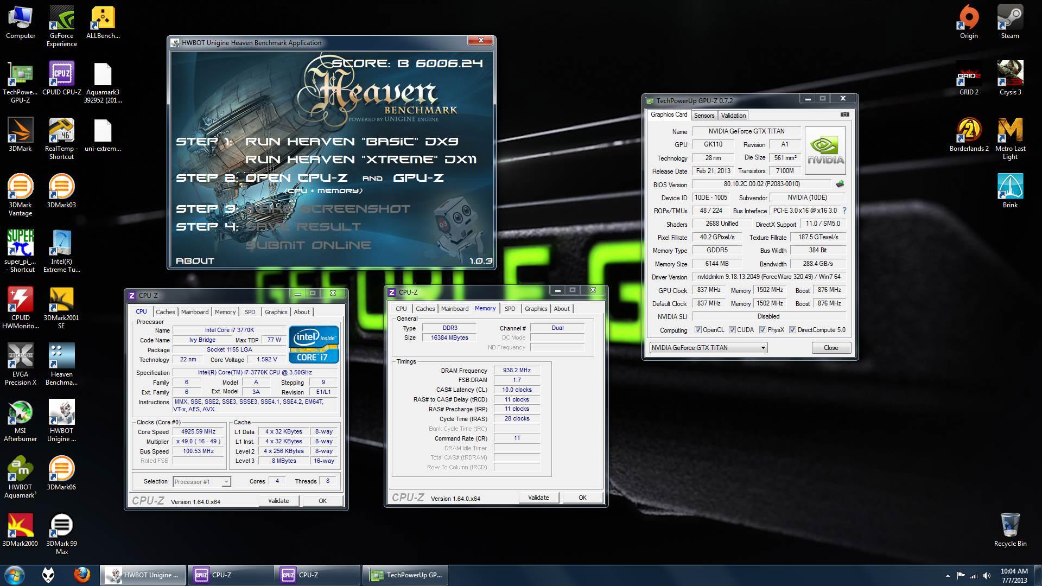Viewport: 1042px width, 586px height.
Task: Open uni-extreme file icon
Action: (x=103, y=135)
